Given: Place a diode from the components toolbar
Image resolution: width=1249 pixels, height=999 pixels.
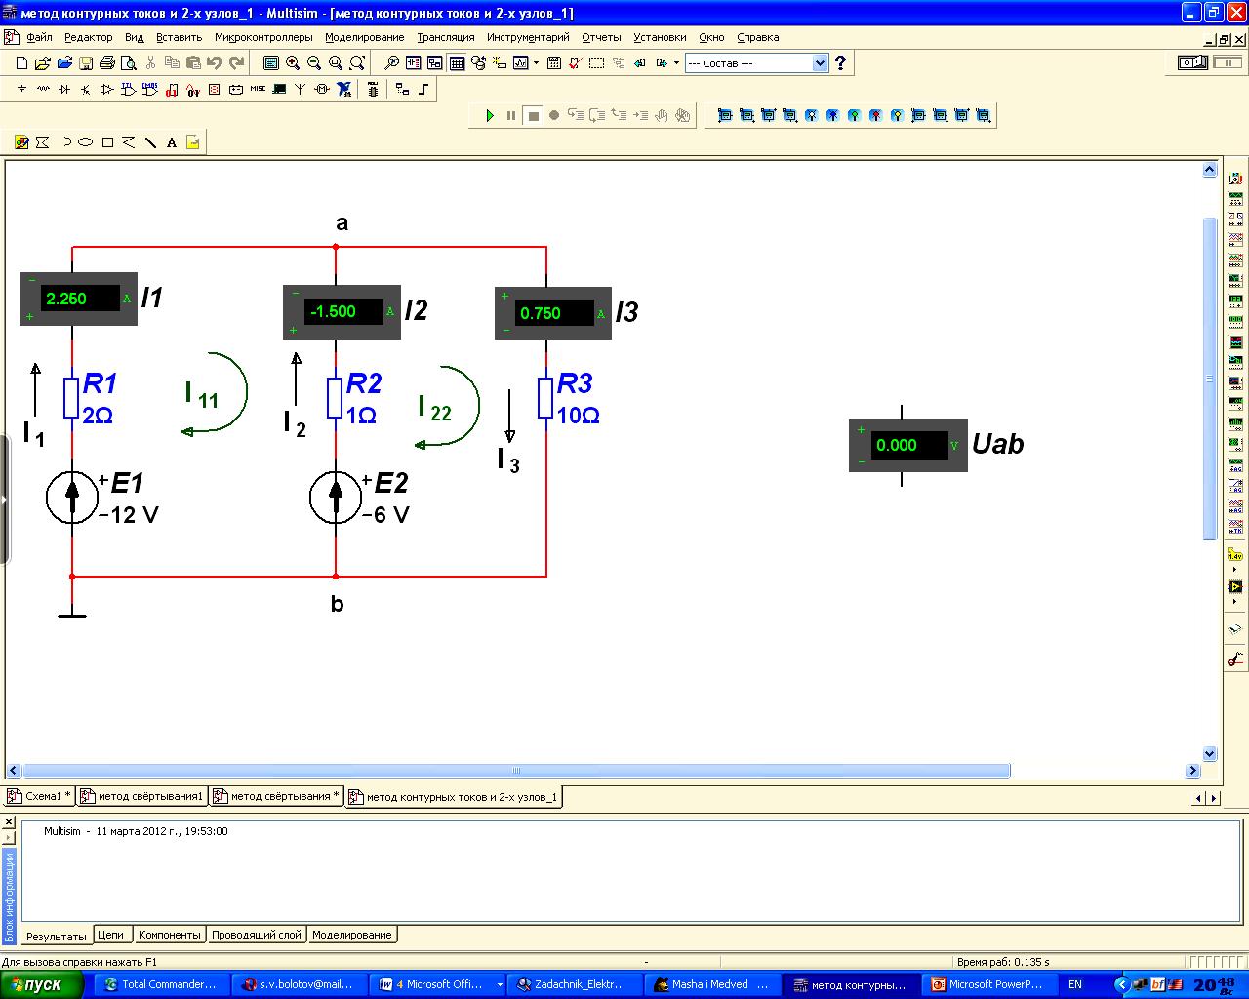Looking at the screenshot, I should coord(64,90).
